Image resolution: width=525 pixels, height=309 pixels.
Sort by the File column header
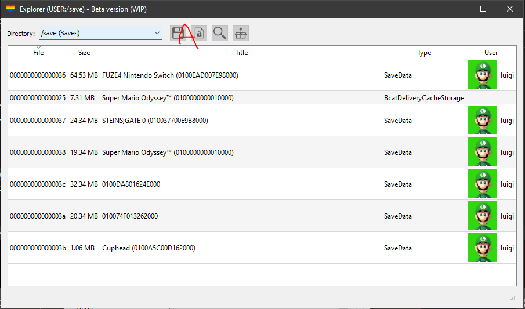click(38, 53)
